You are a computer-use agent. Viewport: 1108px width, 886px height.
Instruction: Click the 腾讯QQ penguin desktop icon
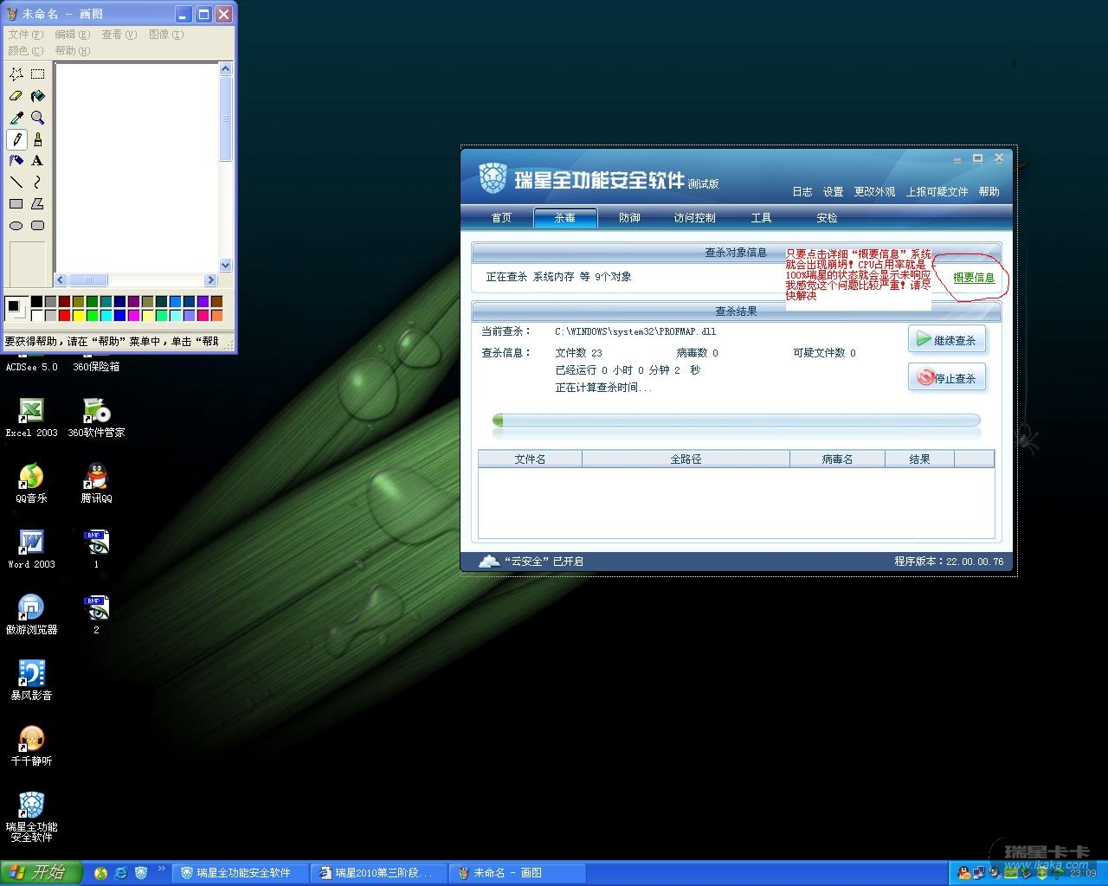pyautogui.click(x=96, y=484)
